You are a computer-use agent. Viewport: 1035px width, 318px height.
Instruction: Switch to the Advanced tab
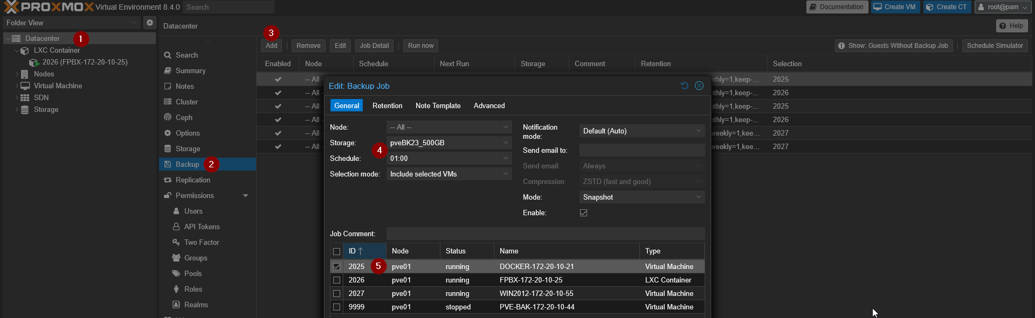[489, 105]
